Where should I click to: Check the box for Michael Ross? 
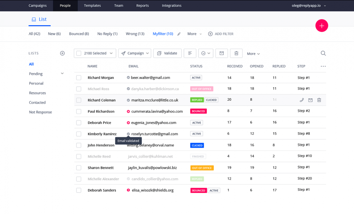79,89
